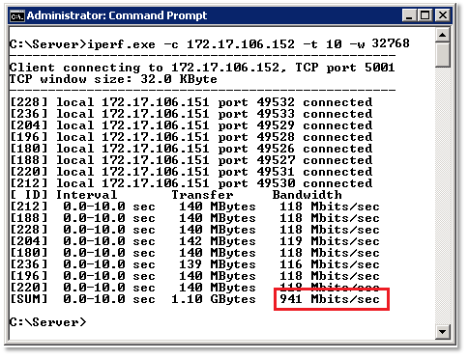Click the 'Bandwidth' column header text
The width and height of the screenshot is (469, 359).
[x=307, y=195]
